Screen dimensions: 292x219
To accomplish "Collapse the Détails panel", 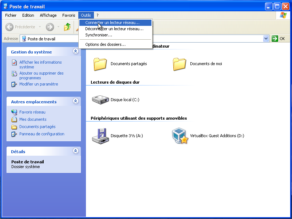I will click(75, 151).
